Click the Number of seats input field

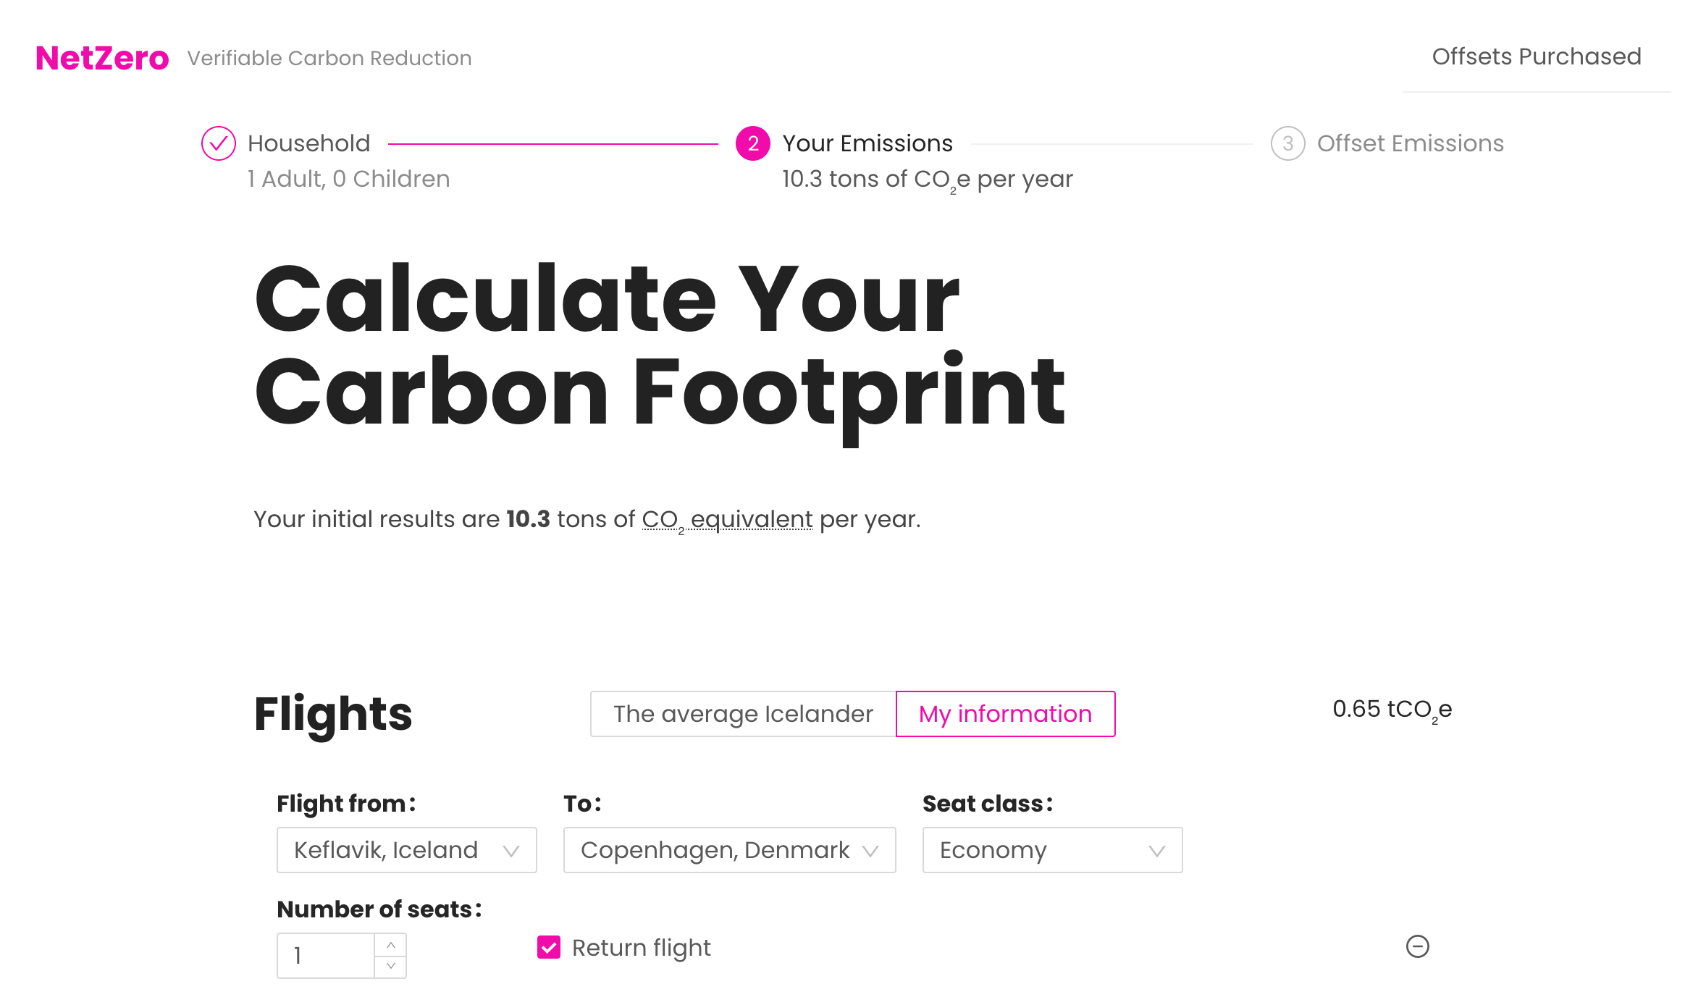(x=326, y=956)
